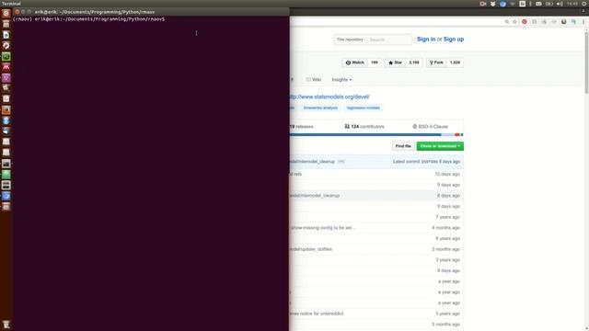Open the releases link
This screenshot has height=331, width=589.
301,127
